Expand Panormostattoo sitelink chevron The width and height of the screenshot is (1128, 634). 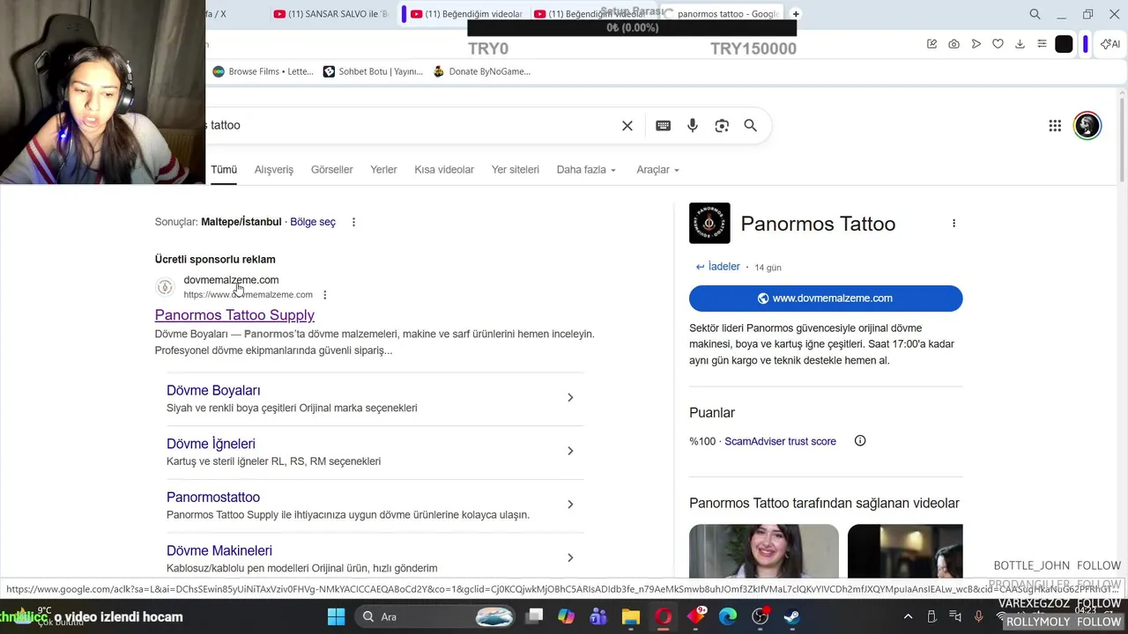(570, 505)
